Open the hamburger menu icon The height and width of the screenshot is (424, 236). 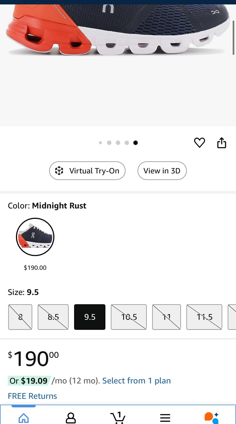[165, 418]
